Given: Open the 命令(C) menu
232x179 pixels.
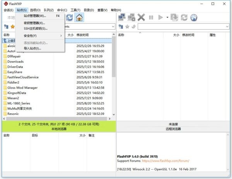Looking at the screenshot, I should tap(62, 10).
